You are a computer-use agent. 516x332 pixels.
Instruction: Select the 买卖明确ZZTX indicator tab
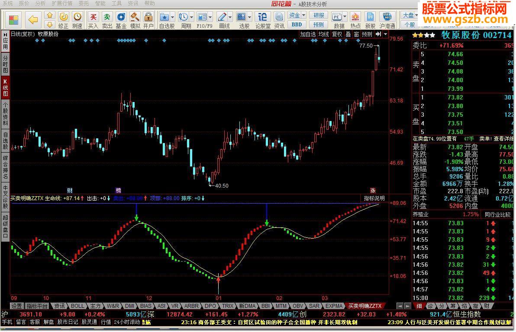[365, 306]
